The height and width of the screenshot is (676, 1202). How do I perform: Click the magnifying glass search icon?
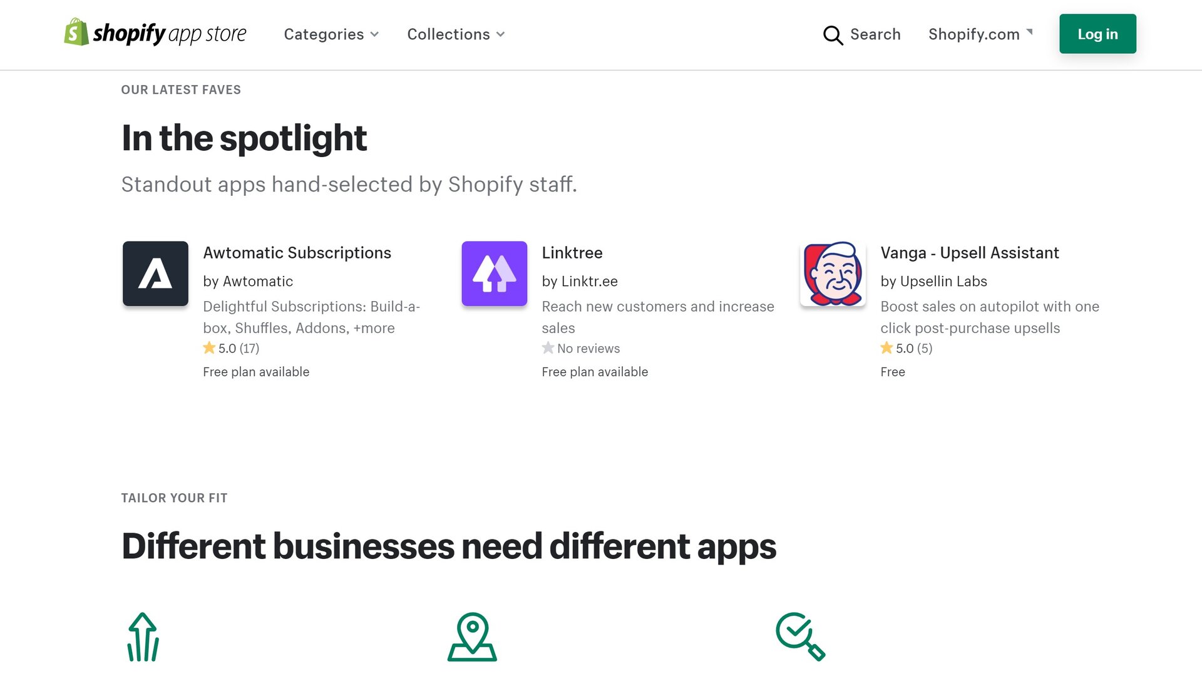coord(833,35)
